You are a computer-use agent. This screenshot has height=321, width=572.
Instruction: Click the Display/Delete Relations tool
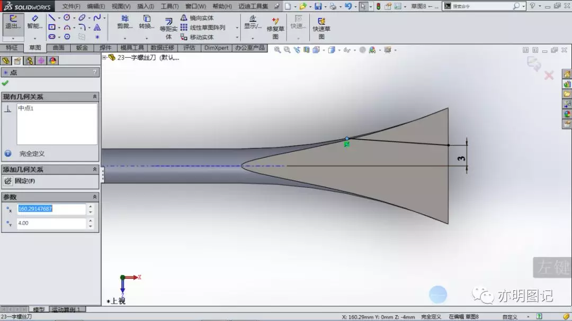(x=253, y=23)
